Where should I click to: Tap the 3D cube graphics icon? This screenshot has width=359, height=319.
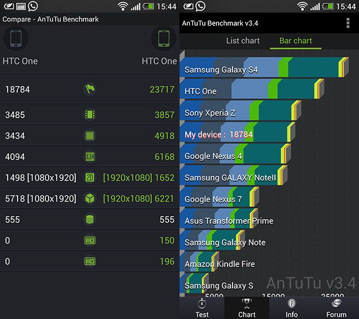click(x=89, y=198)
